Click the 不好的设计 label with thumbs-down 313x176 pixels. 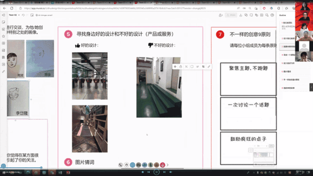pyautogui.click(x=162, y=45)
